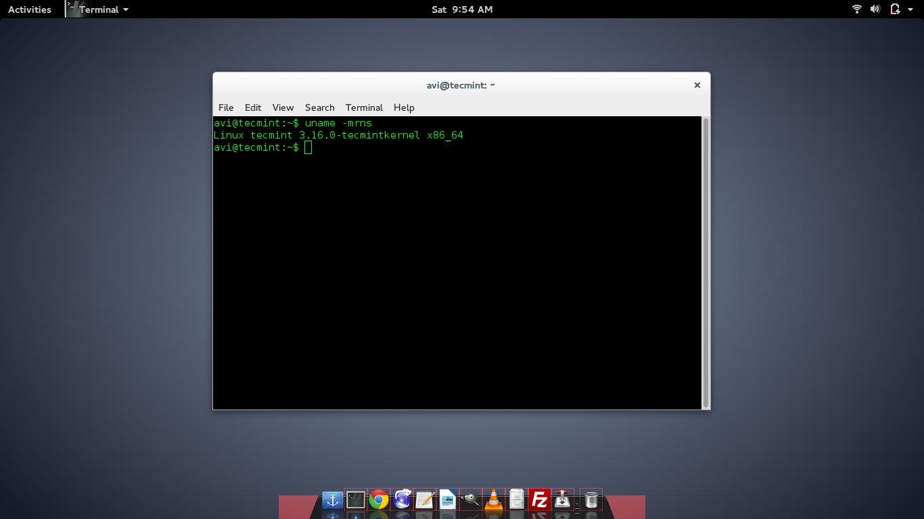Click the anchor icon in dock
Image resolution: width=924 pixels, height=519 pixels.
click(332, 499)
